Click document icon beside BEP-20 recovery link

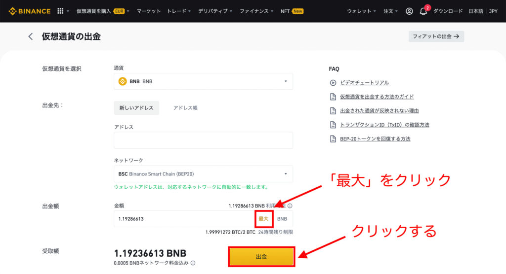click(333, 139)
